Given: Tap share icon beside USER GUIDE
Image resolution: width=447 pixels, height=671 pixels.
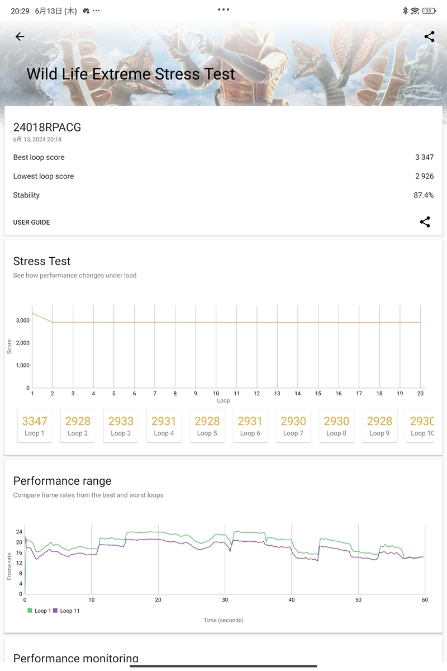Looking at the screenshot, I should 425,222.
